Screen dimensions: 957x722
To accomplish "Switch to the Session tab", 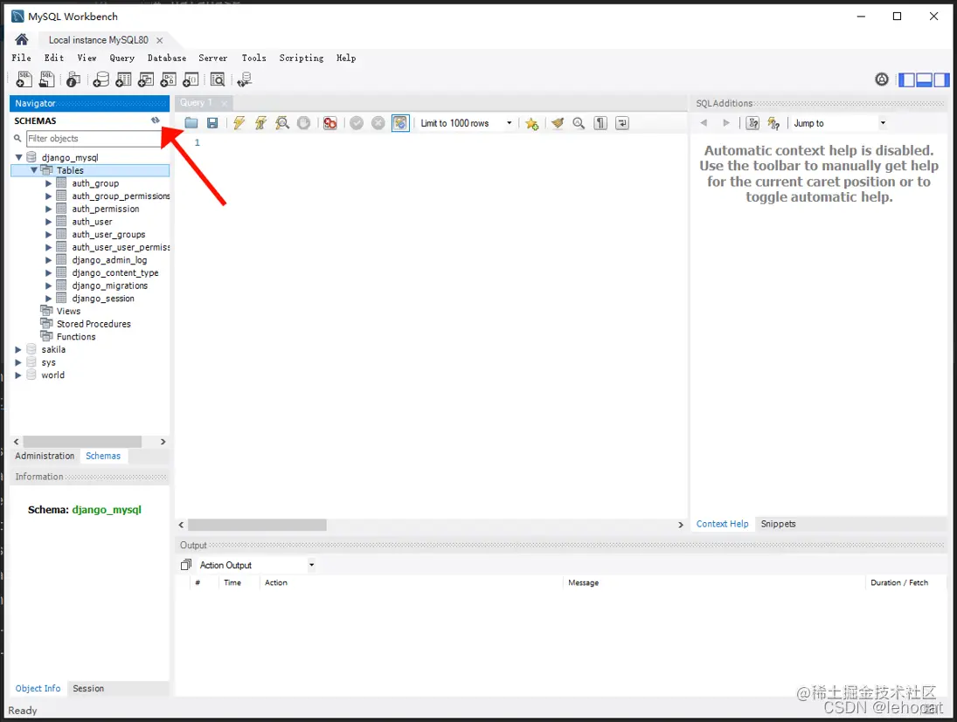I will (88, 689).
